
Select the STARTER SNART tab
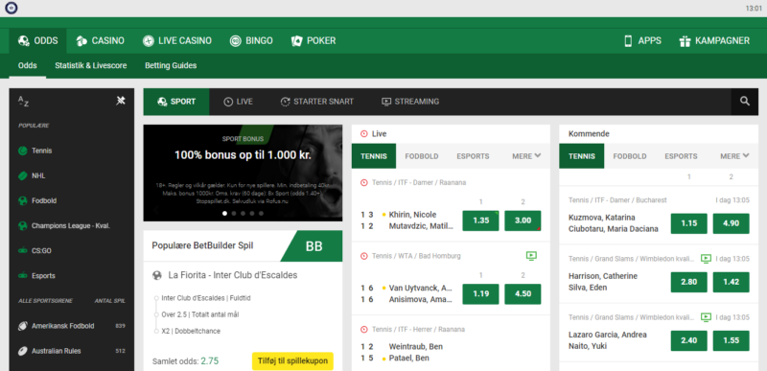coord(317,102)
